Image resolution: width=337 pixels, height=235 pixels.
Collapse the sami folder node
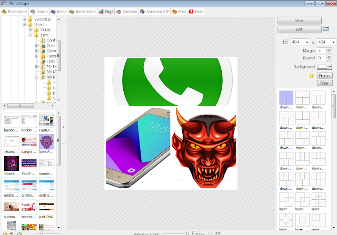tap(31, 35)
